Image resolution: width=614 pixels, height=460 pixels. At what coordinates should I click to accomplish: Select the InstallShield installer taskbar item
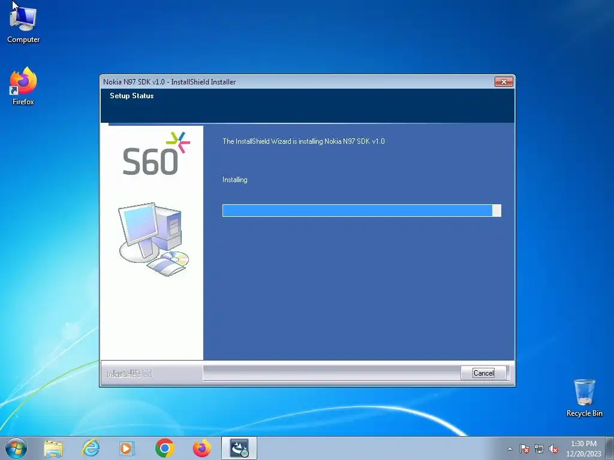(x=239, y=448)
